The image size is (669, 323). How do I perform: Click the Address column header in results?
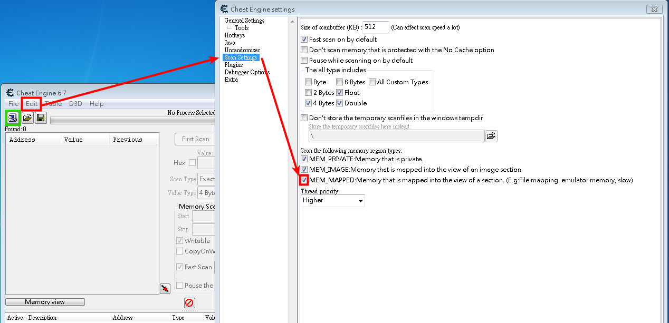[33, 140]
